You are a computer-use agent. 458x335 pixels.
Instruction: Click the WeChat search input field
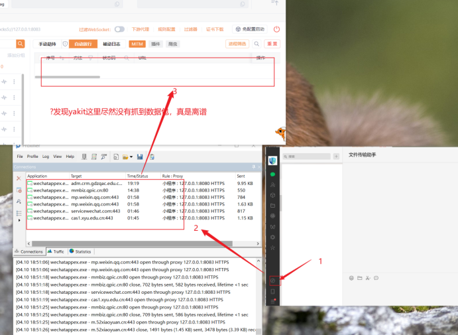306,157
